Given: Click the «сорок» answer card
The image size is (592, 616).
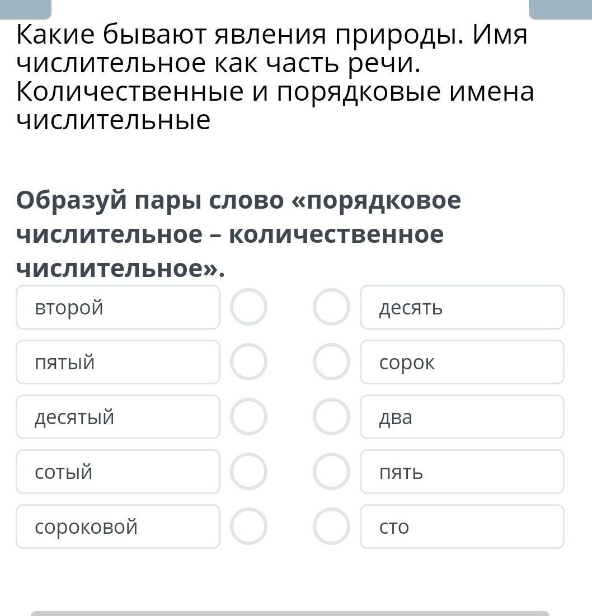Looking at the screenshot, I should (x=462, y=362).
